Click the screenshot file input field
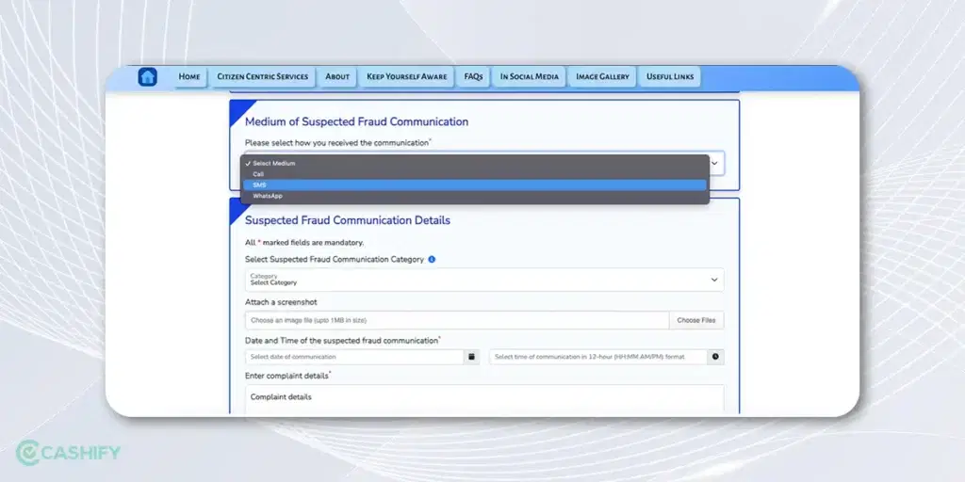Image resolution: width=965 pixels, height=482 pixels. pyautogui.click(x=457, y=320)
